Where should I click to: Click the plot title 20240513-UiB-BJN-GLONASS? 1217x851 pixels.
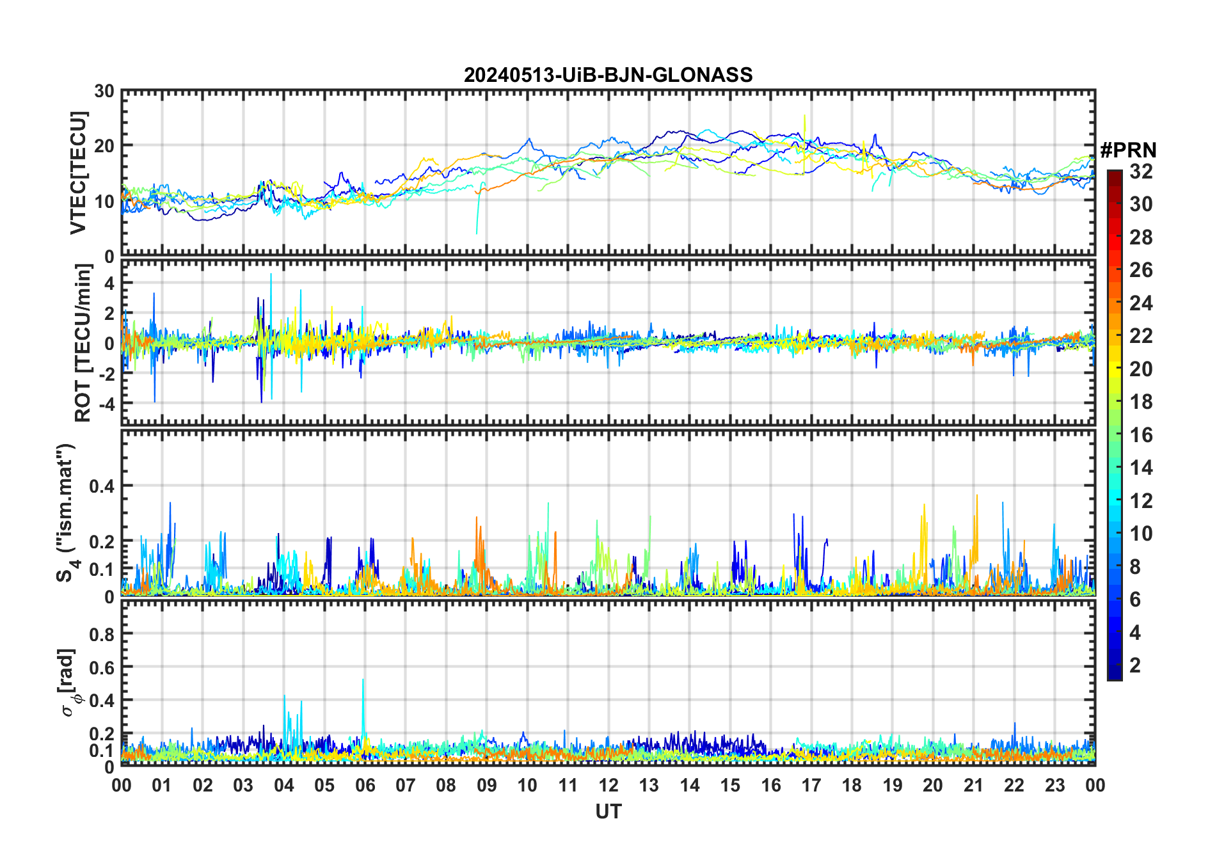tap(608, 75)
